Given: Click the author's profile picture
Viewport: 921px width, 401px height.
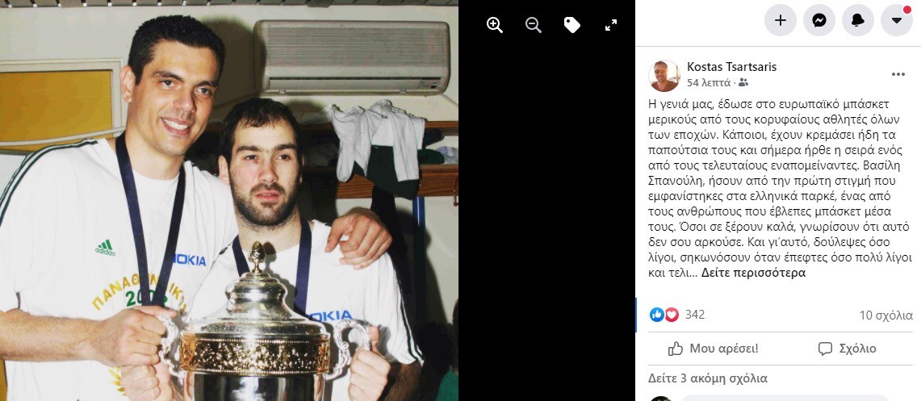Looking at the screenshot, I should click(x=664, y=76).
